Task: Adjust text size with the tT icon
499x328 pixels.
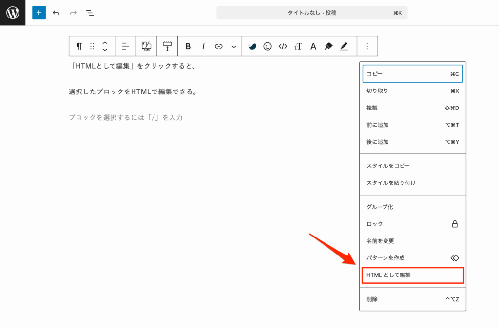Action: click(x=298, y=46)
